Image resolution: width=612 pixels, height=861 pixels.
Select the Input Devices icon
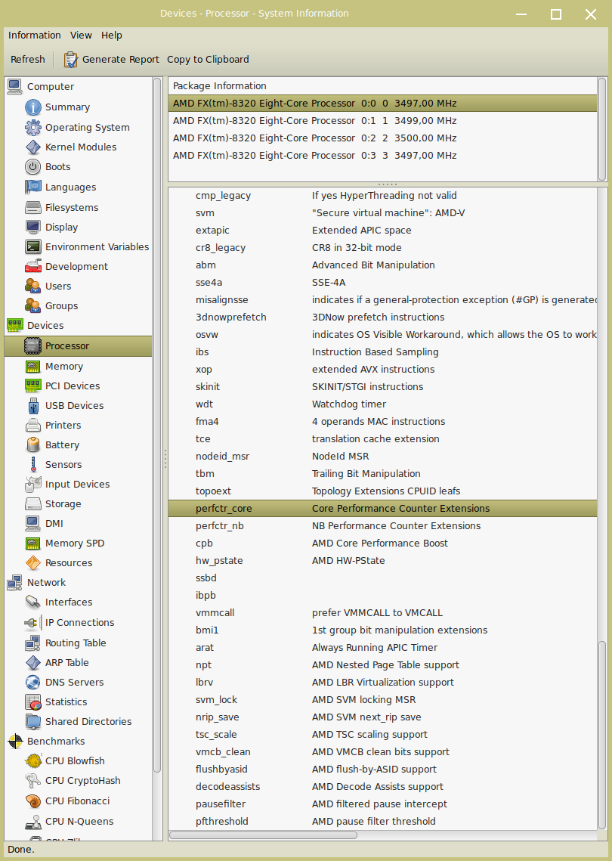tap(33, 485)
